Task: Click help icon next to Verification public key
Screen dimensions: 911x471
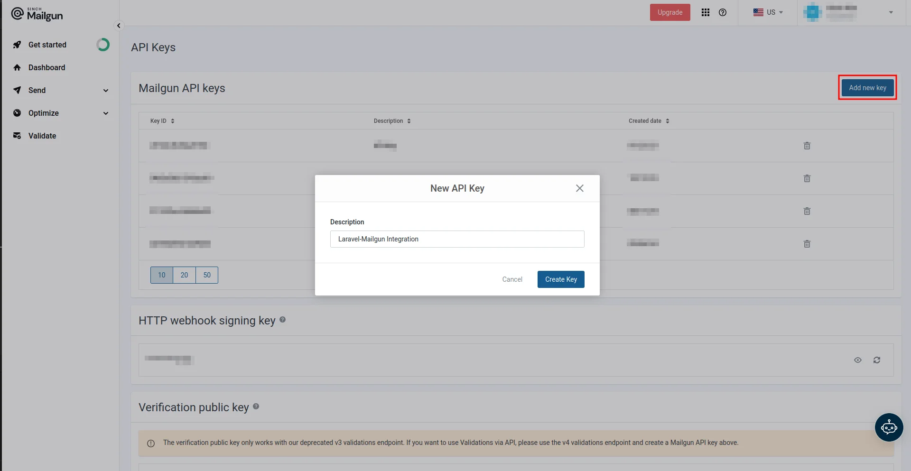Action: 256,406
